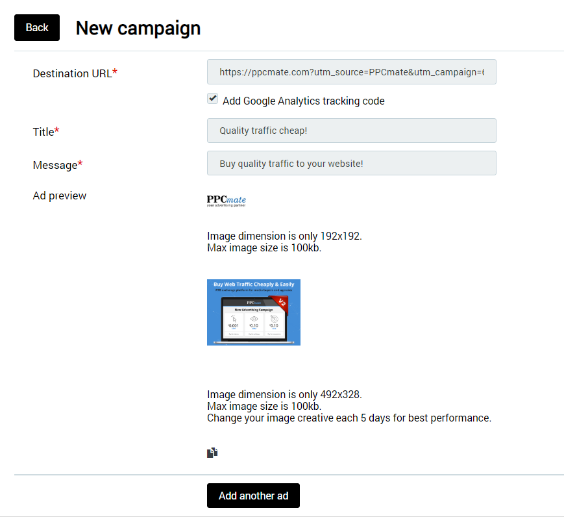The height and width of the screenshot is (517, 564).
Task: Click the PPCmate logo image
Action: [x=227, y=201]
